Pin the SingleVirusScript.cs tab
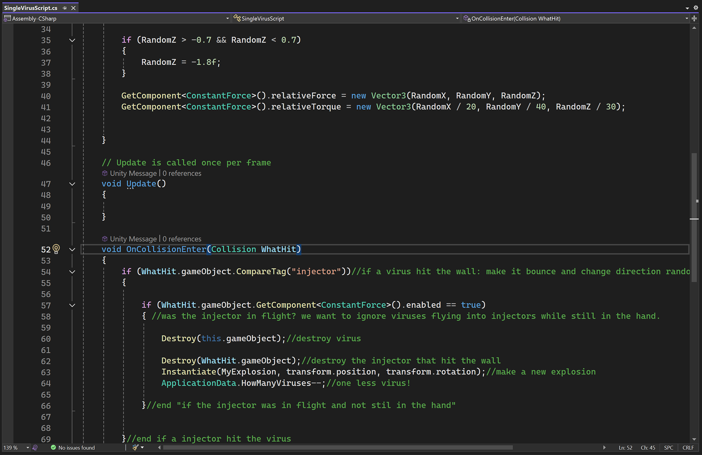The image size is (702, 455). (65, 8)
